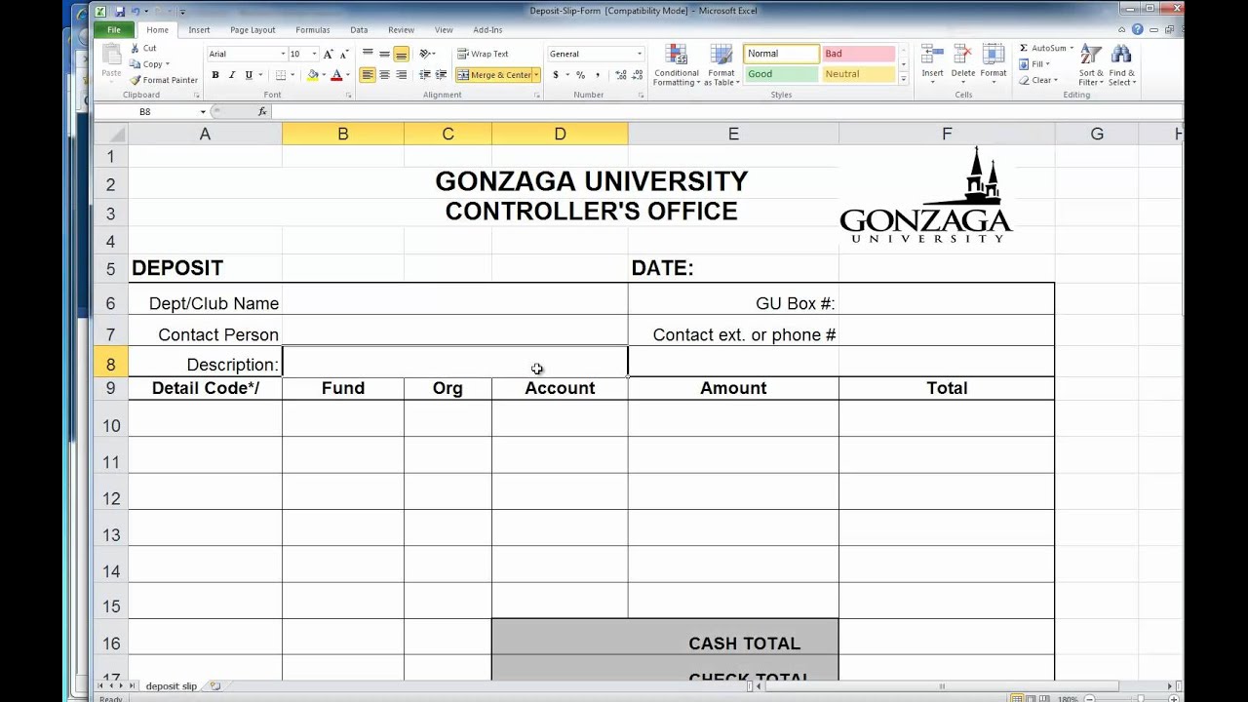Open the Font dialog launcher
The width and height of the screenshot is (1248, 702).
tap(348, 96)
